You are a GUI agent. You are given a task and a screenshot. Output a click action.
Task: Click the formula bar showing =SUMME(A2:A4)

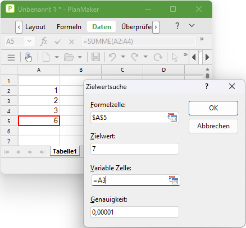(x=139, y=41)
